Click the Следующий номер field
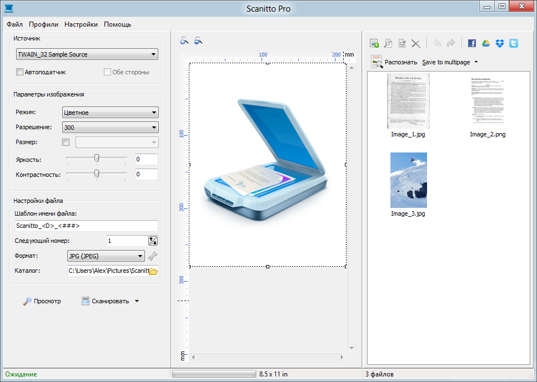The width and height of the screenshot is (537, 382). (x=127, y=241)
